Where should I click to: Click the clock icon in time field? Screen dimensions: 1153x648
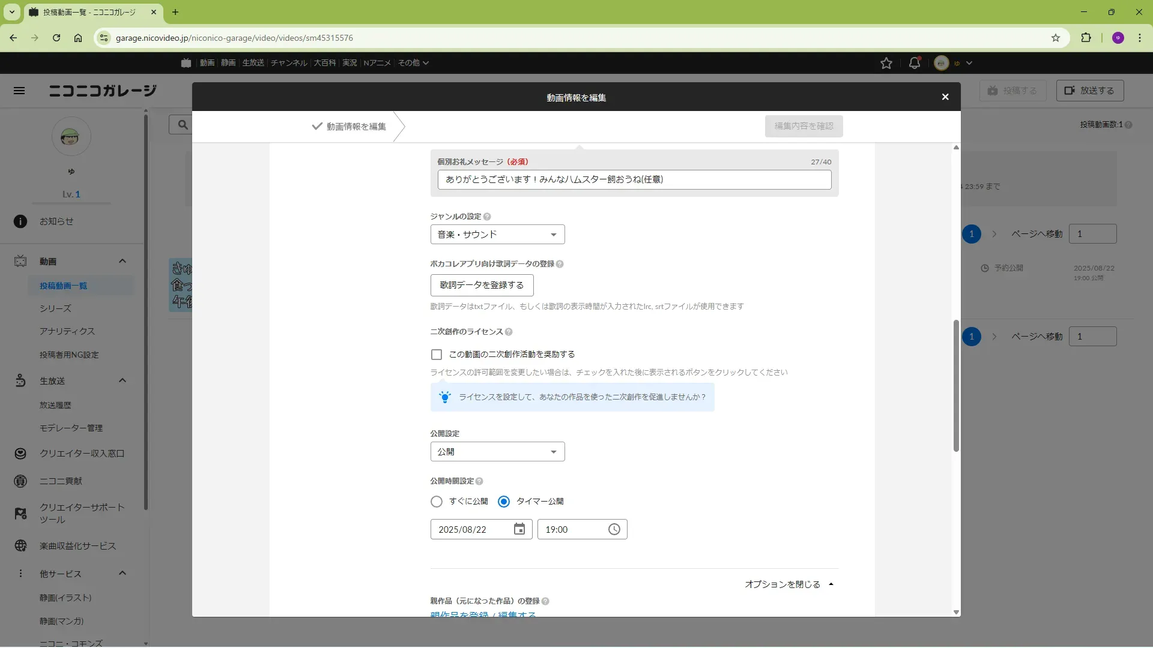[x=614, y=529]
